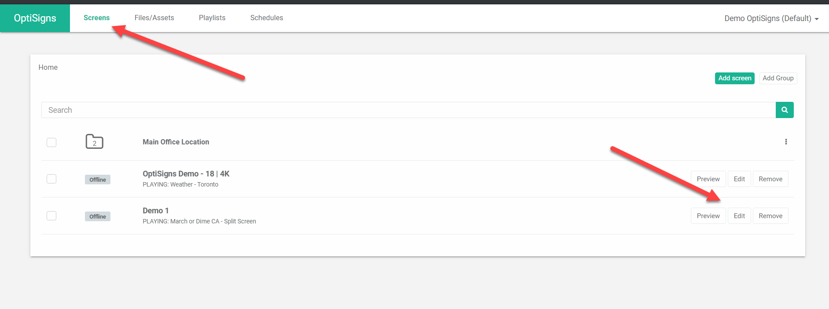The height and width of the screenshot is (309, 829).
Task: Click the Offline badge for OptiSigns Demo
Action: click(98, 180)
